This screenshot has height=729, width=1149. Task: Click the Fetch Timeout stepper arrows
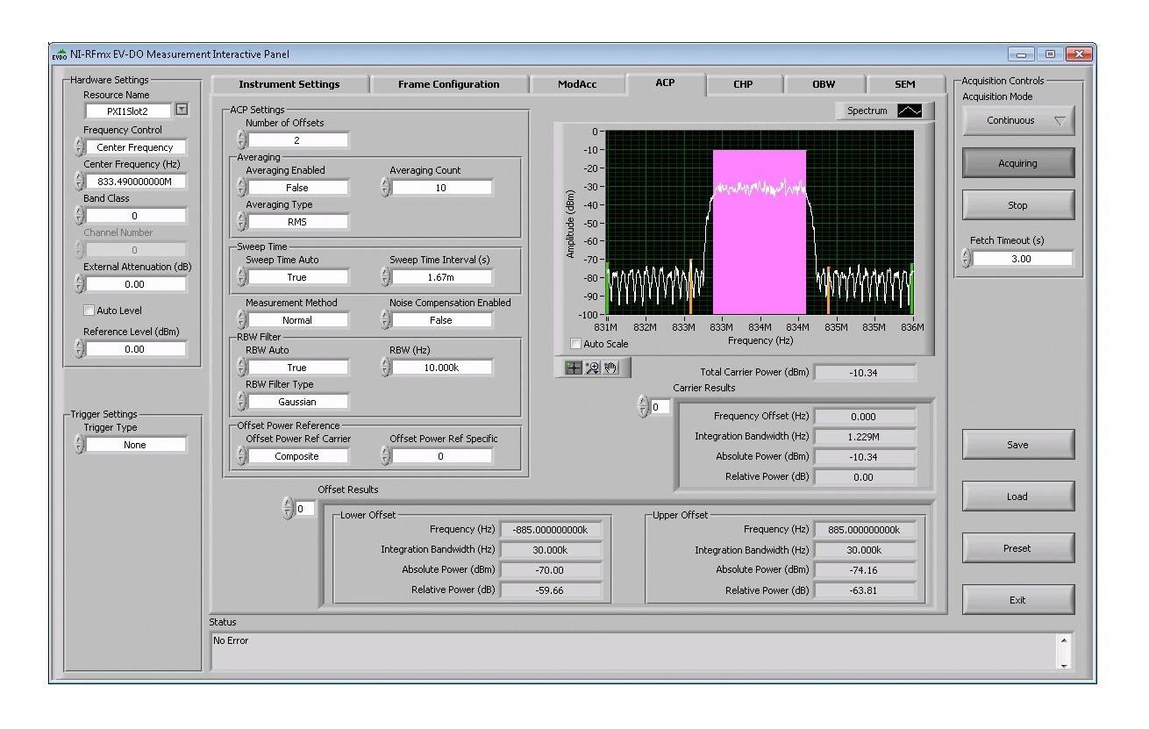[x=967, y=259]
